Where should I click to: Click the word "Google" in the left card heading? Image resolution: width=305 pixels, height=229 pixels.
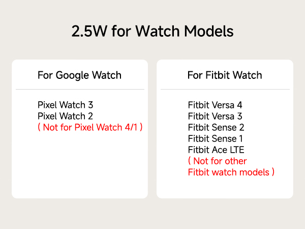(71, 75)
